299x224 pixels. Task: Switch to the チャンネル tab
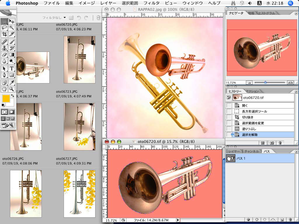(x=251, y=151)
